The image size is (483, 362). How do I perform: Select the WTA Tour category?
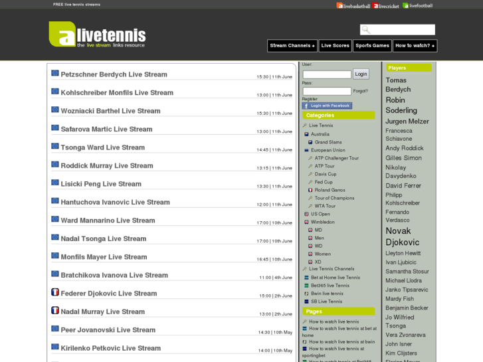point(325,206)
